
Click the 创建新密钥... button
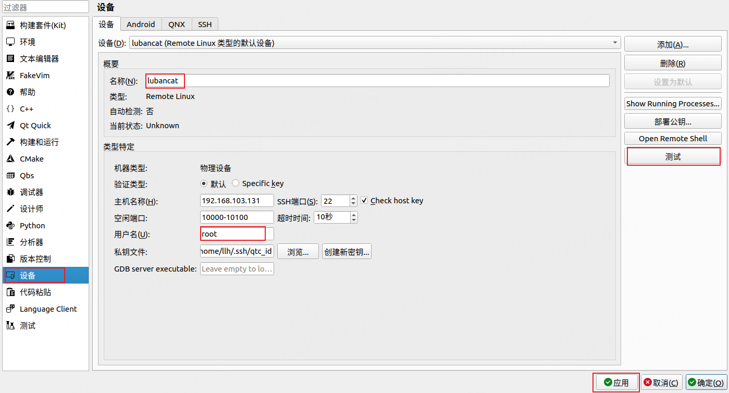(x=347, y=252)
